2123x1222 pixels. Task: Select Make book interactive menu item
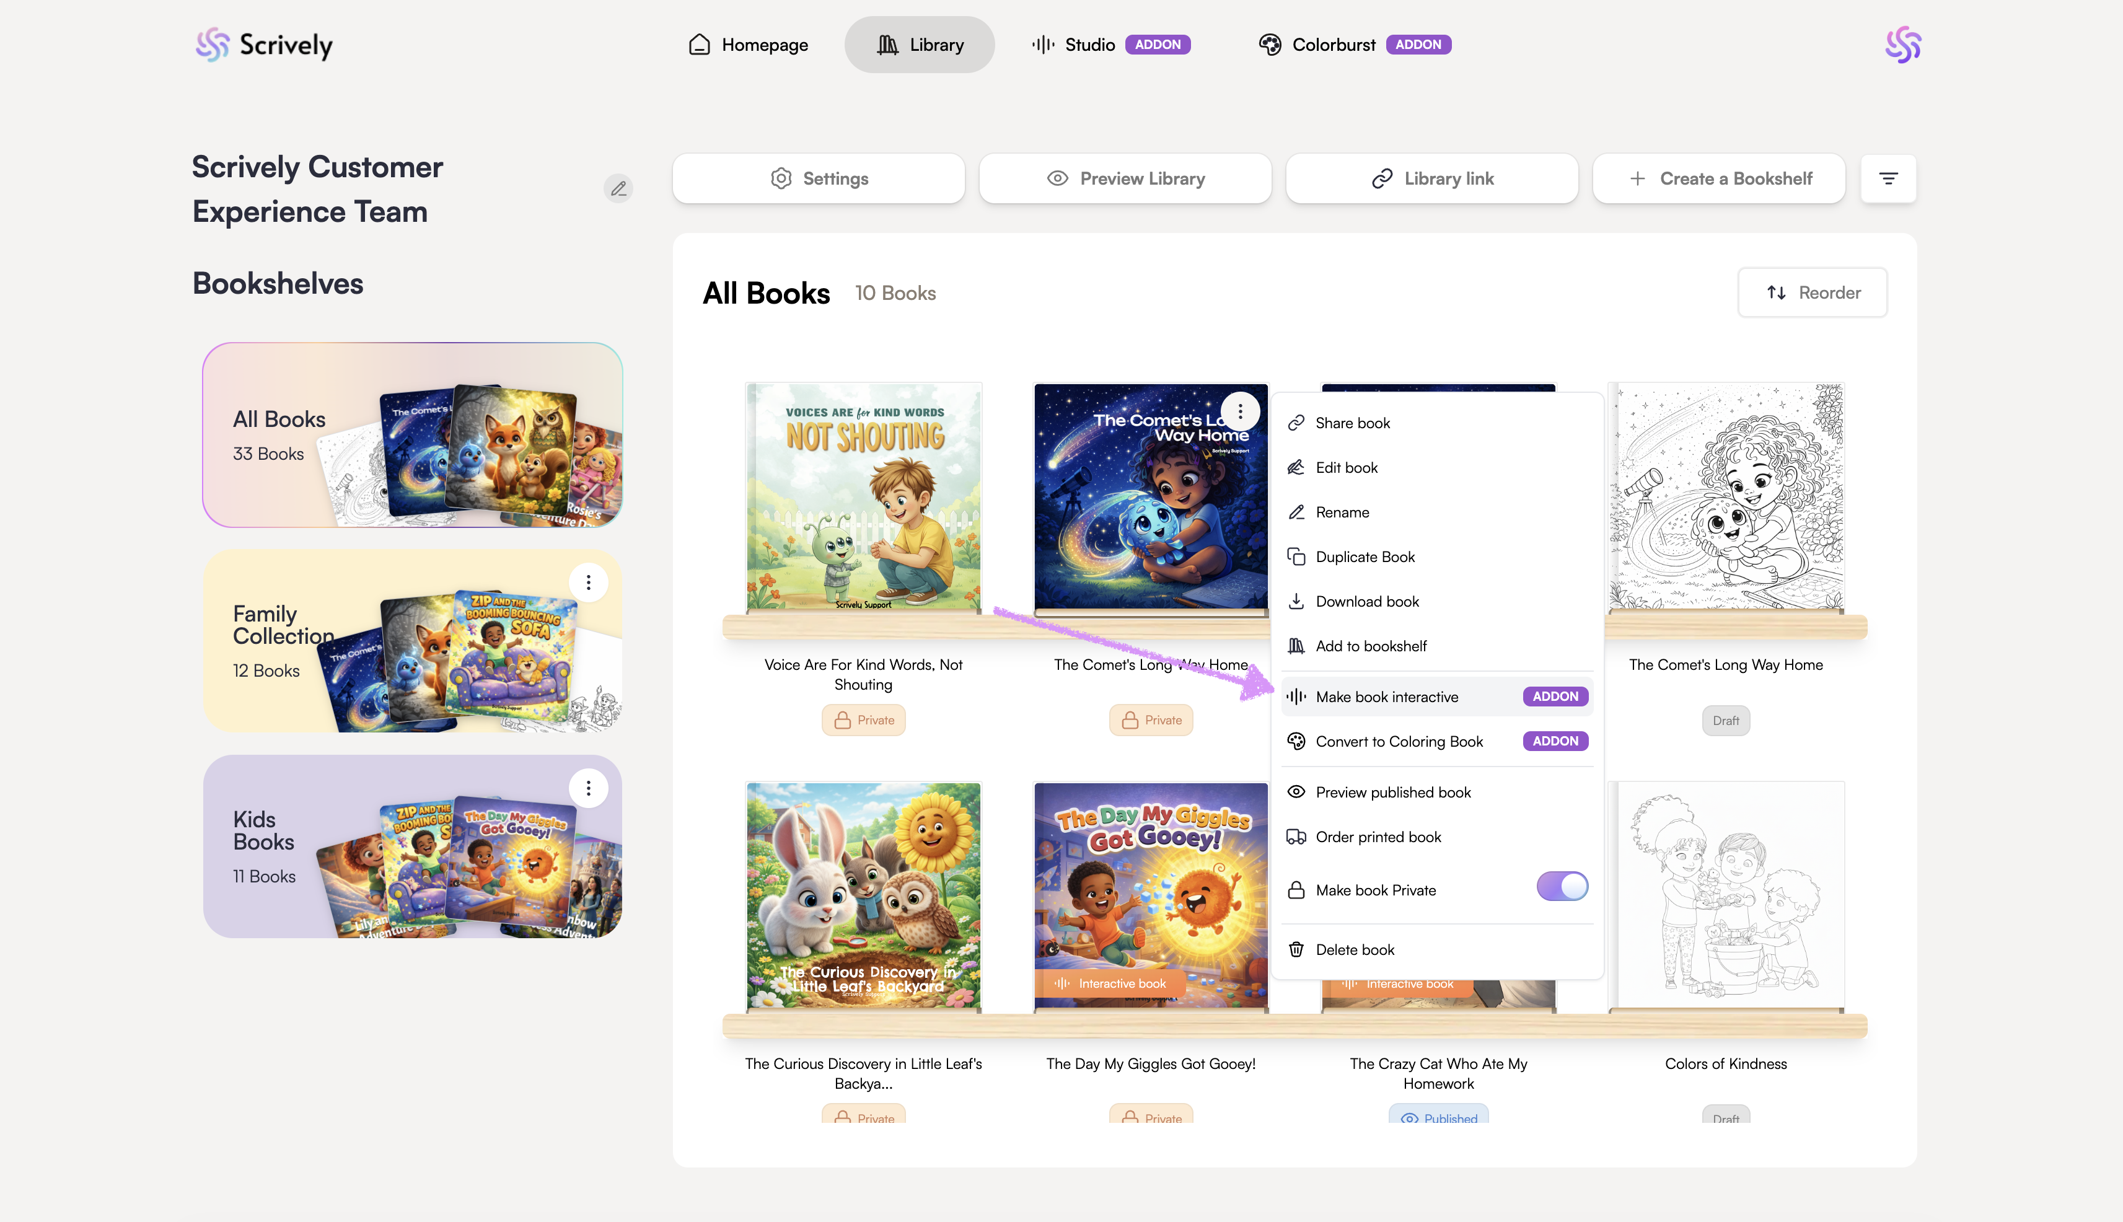(1386, 697)
